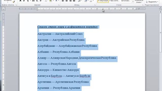Justify the selected text

(74, 1)
